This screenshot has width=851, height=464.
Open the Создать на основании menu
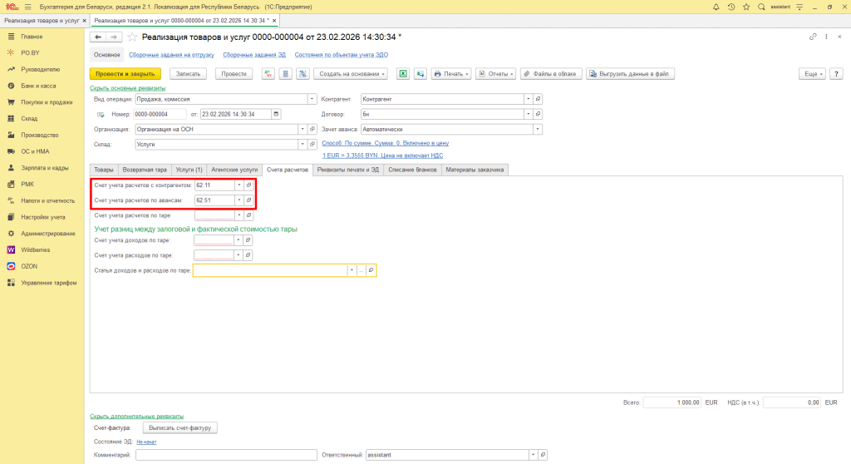[351, 74]
